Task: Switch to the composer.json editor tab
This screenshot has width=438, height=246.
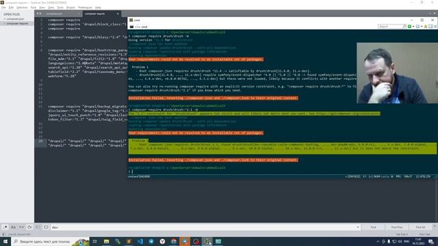Action: [x=59, y=14]
